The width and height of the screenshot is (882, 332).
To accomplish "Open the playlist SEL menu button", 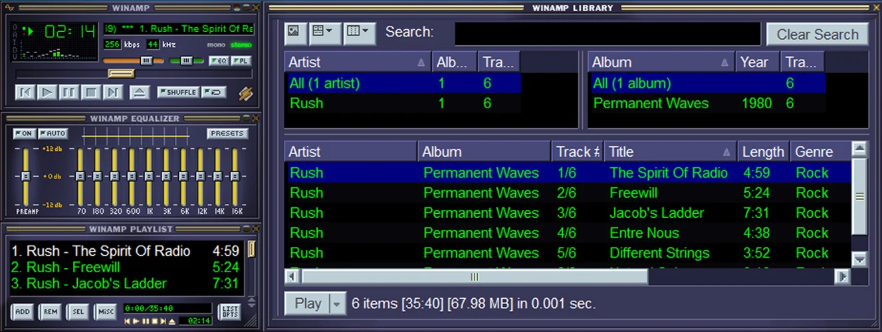I will point(78,311).
